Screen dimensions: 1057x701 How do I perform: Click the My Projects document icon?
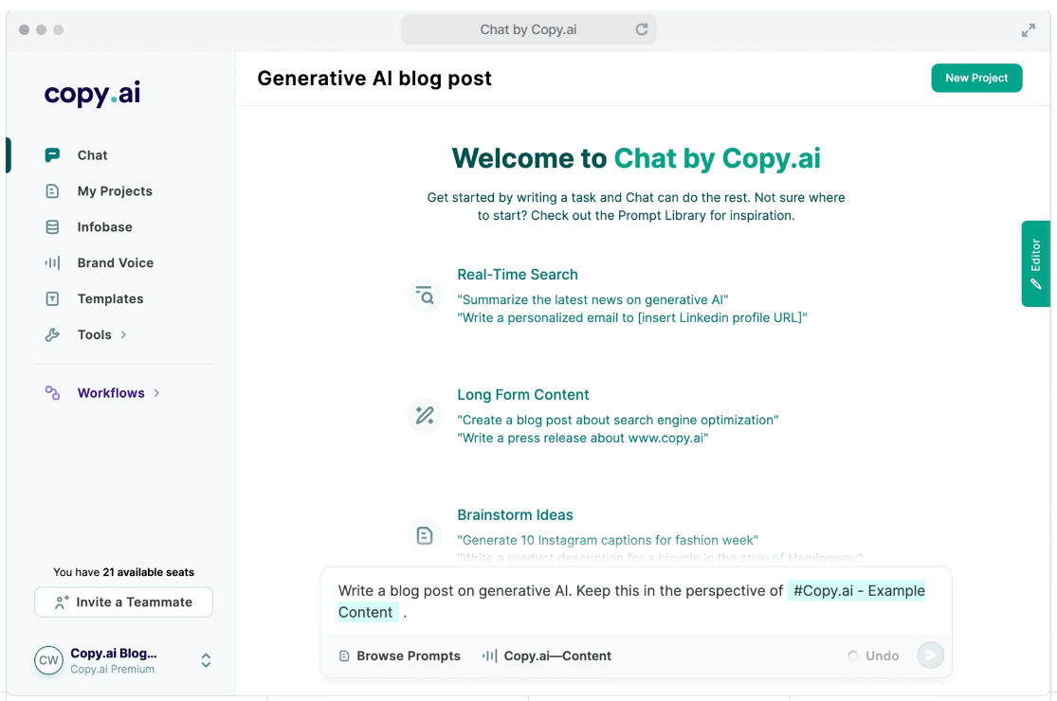pos(53,191)
